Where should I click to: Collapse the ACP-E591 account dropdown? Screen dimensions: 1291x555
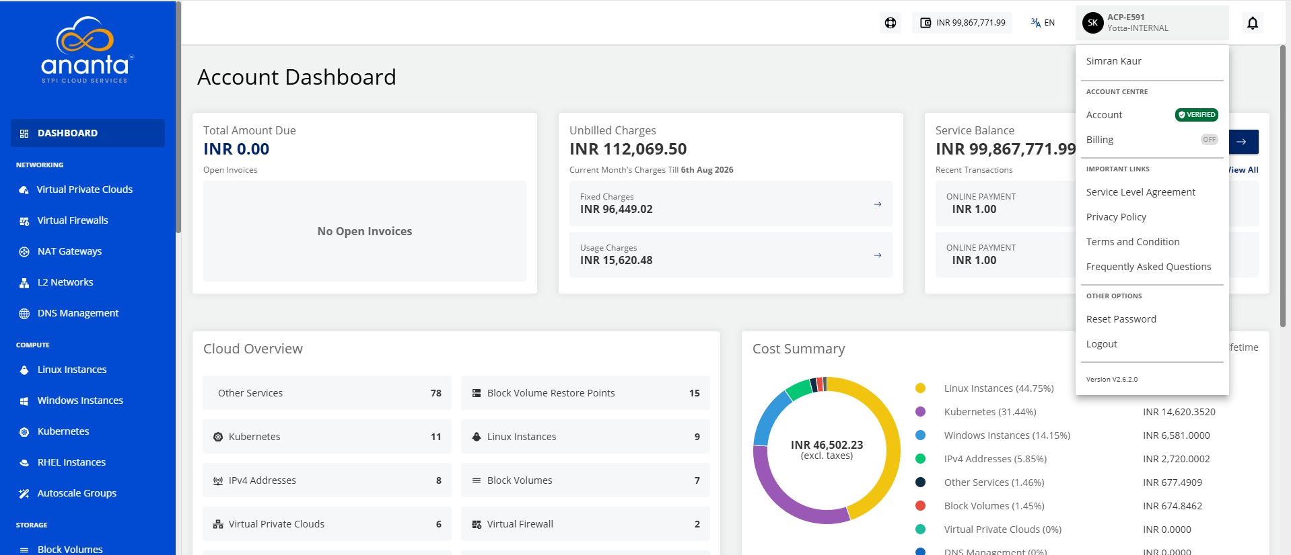1152,23
